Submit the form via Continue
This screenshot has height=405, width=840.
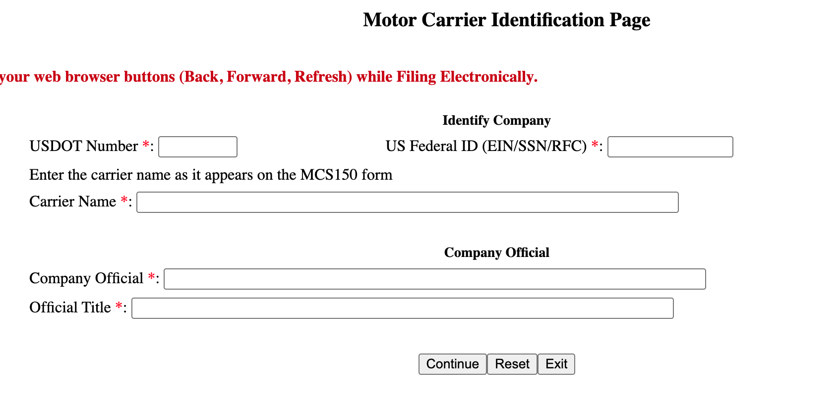[x=452, y=364]
